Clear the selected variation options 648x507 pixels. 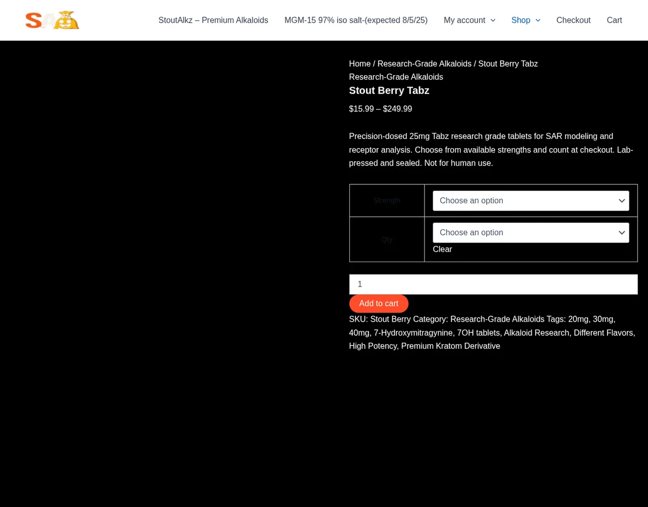coord(442,249)
